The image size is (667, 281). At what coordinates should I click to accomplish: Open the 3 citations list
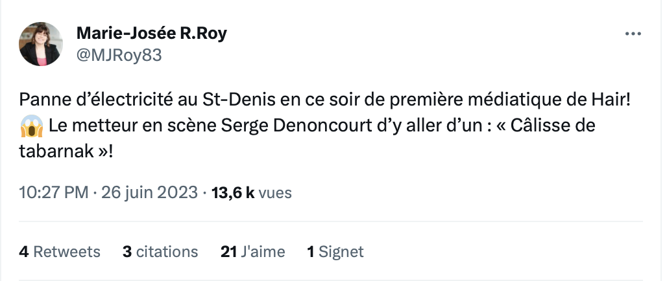(160, 251)
